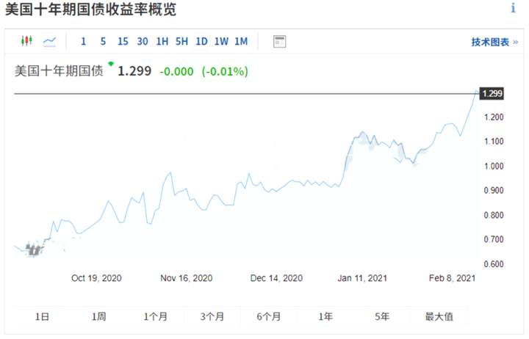The width and height of the screenshot is (529, 339).
Task: Open the chart layout window icon
Action: [279, 41]
